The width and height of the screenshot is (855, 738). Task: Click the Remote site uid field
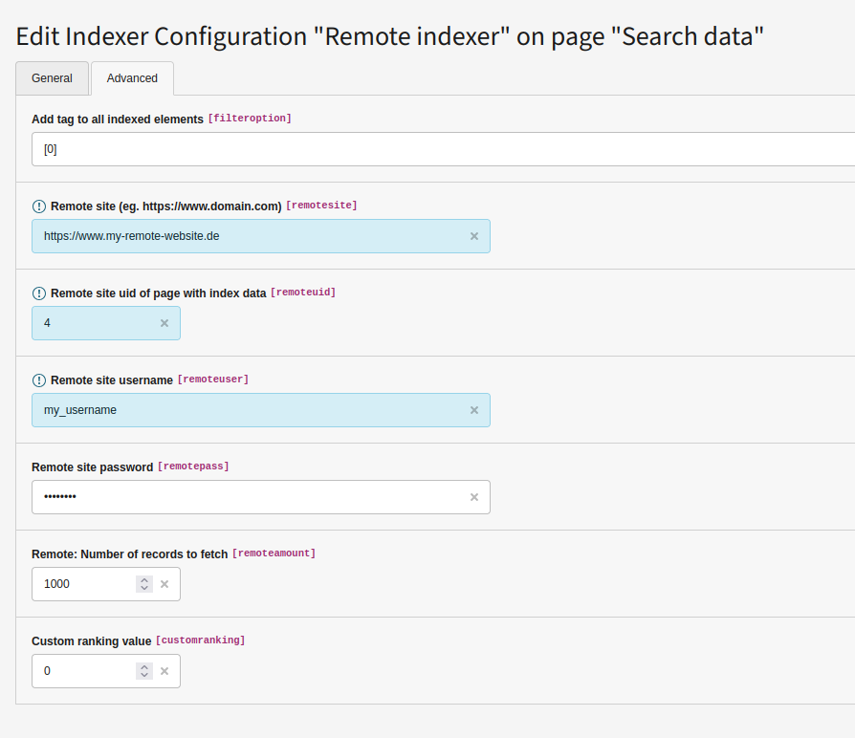point(106,323)
